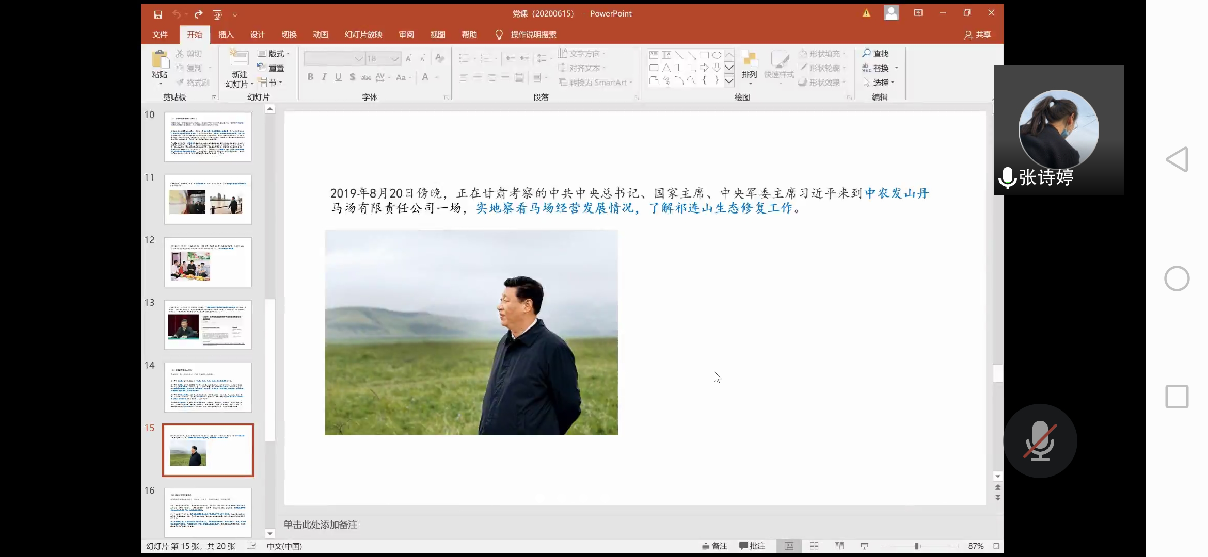Click the Redo arrow icon

198,14
